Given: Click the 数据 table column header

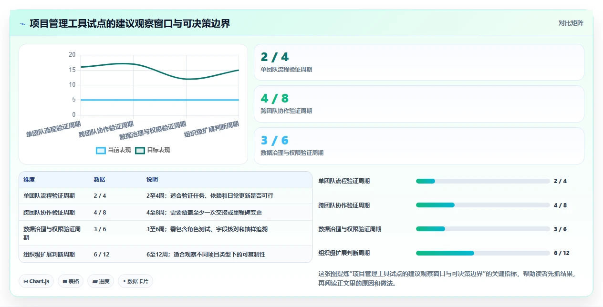Looking at the screenshot, I should coord(99,180).
